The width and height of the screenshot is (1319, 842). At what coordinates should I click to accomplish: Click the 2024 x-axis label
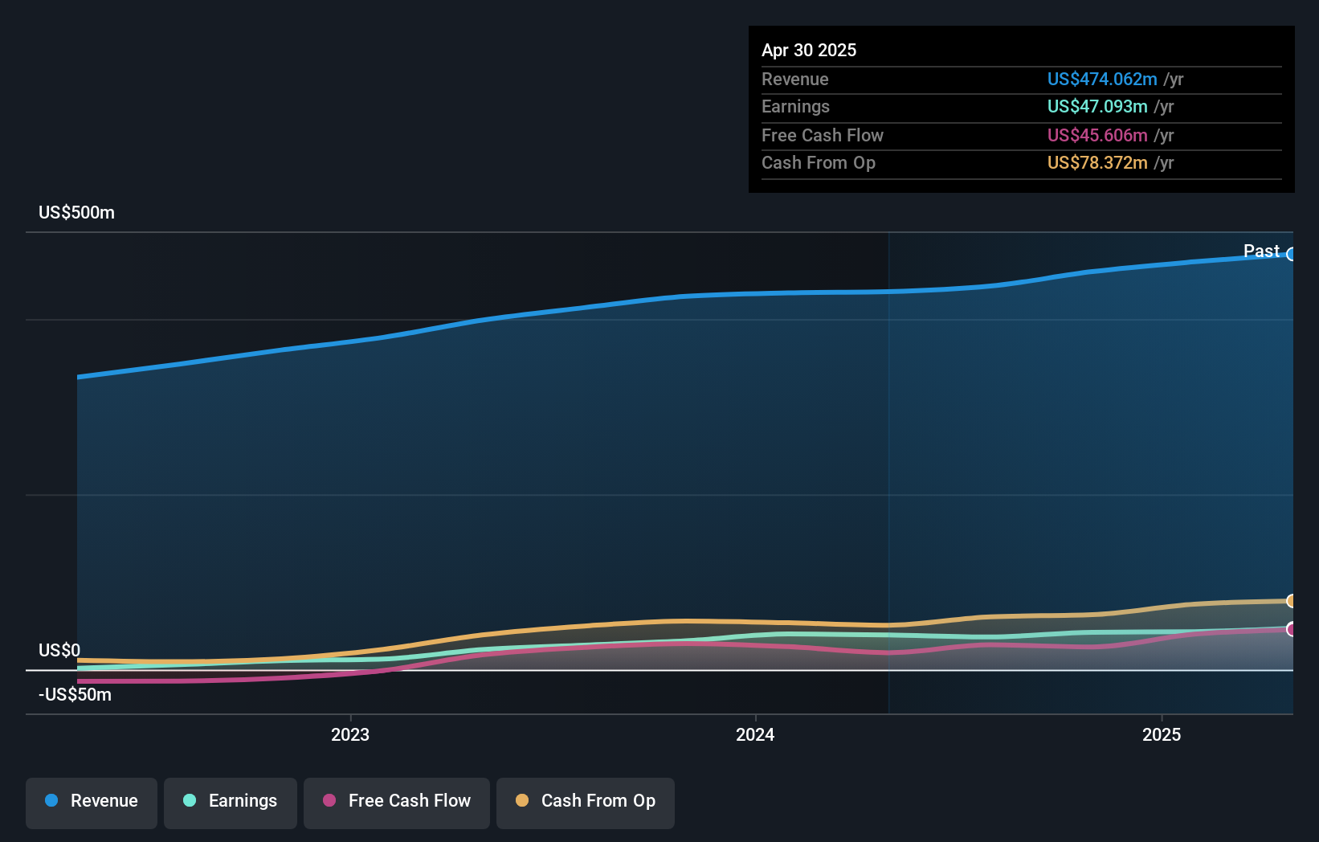coord(755,734)
